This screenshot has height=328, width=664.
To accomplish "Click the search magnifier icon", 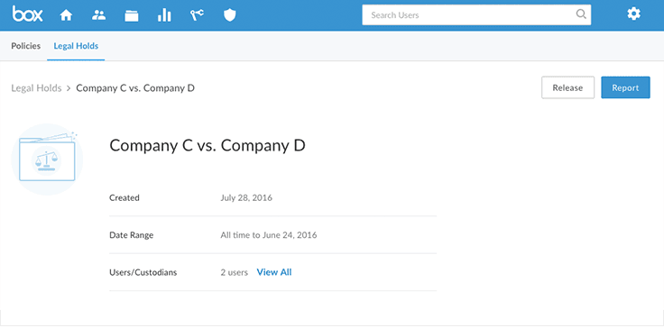I will tap(581, 14).
